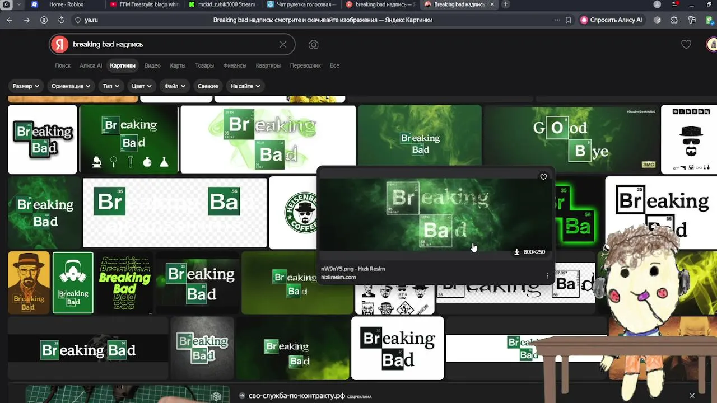Image resolution: width=717 pixels, height=403 pixels.
Task: Add hovered image to favorites with heart
Action: pos(543,177)
